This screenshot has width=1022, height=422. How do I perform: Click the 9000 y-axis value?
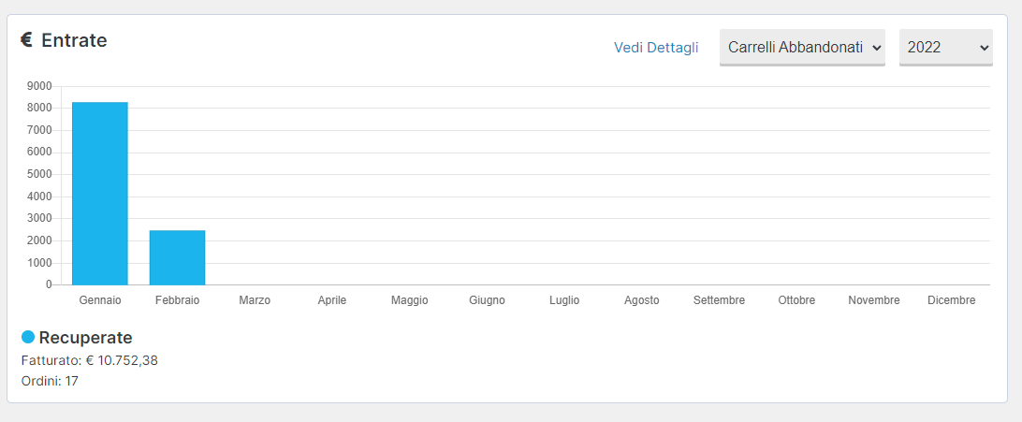point(39,86)
